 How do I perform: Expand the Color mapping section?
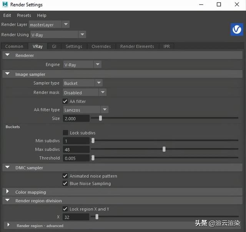tap(8, 192)
